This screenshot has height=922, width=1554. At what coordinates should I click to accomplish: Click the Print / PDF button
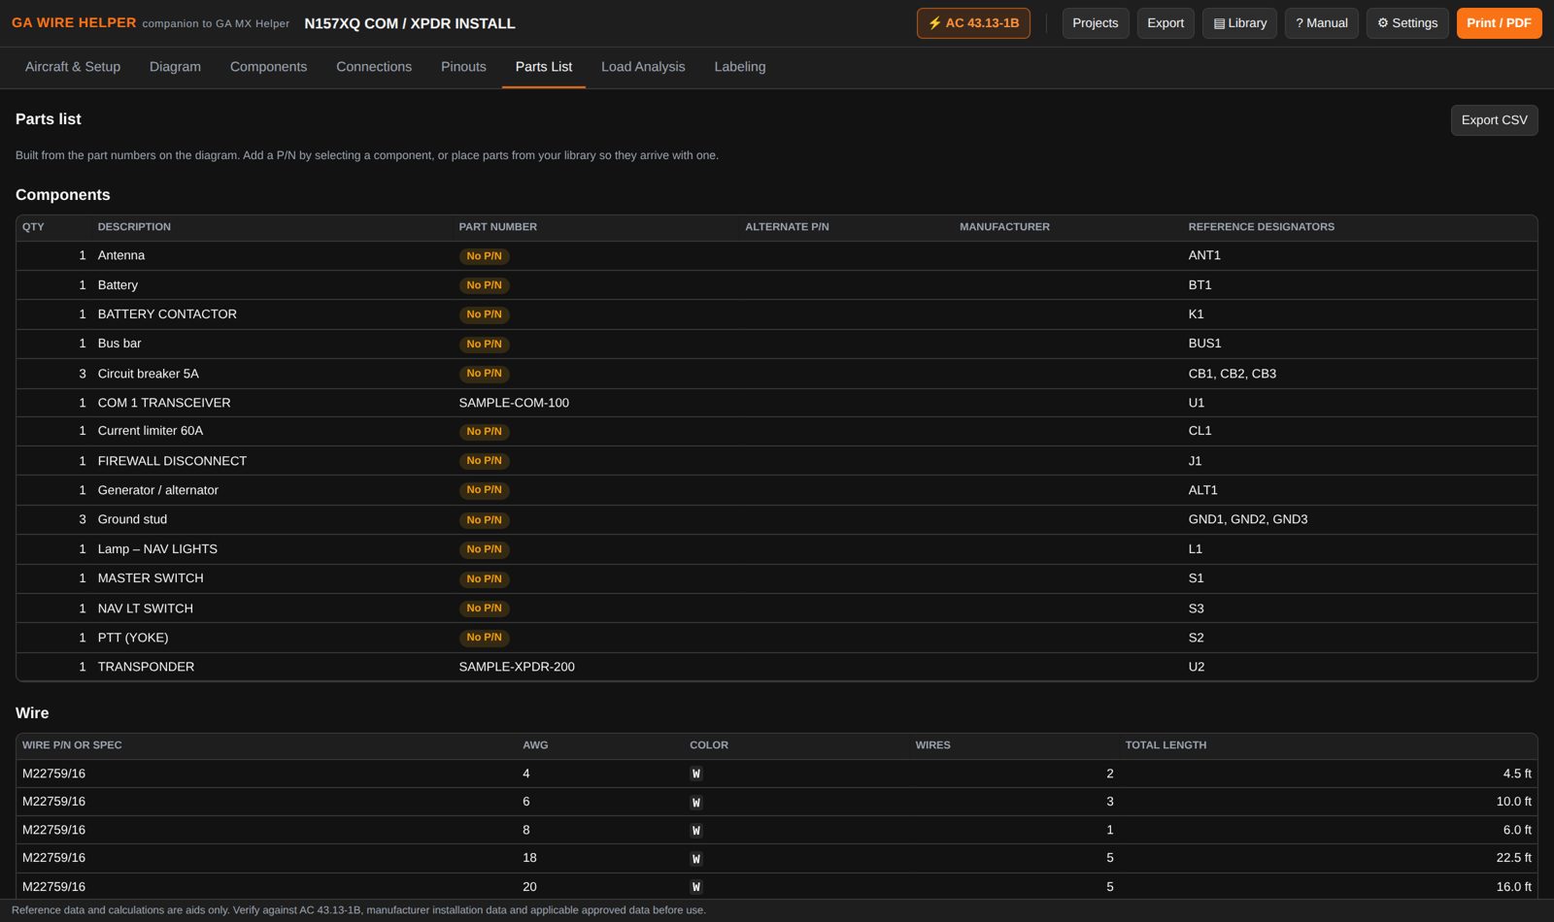tap(1499, 23)
